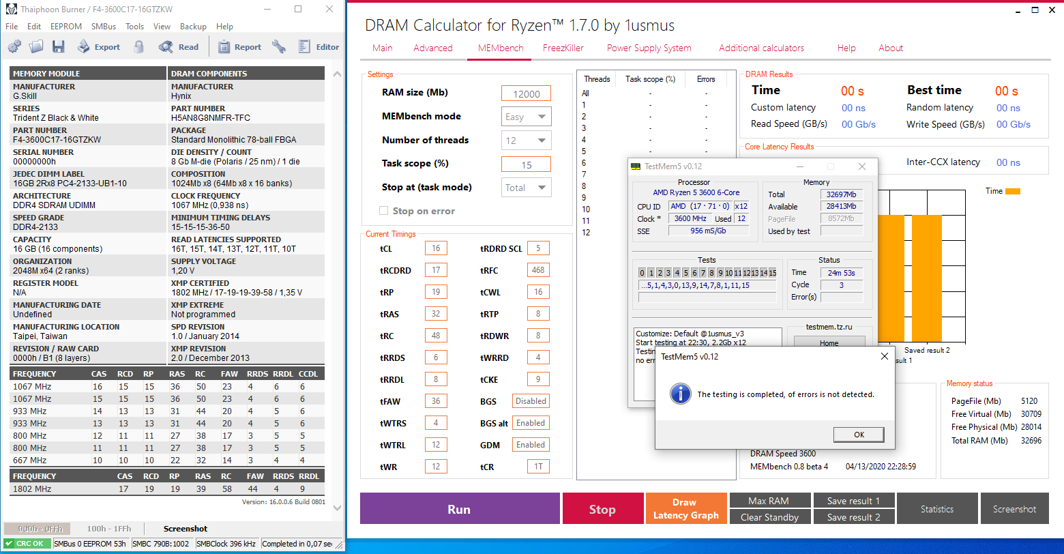Click the 667 MHz frequency row
1064x554 pixels.
[167, 460]
